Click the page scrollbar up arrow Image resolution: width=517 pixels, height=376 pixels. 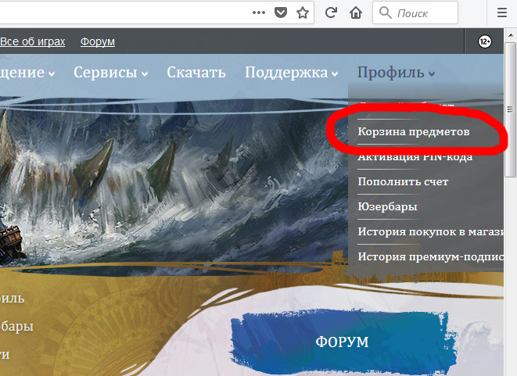tap(511, 35)
